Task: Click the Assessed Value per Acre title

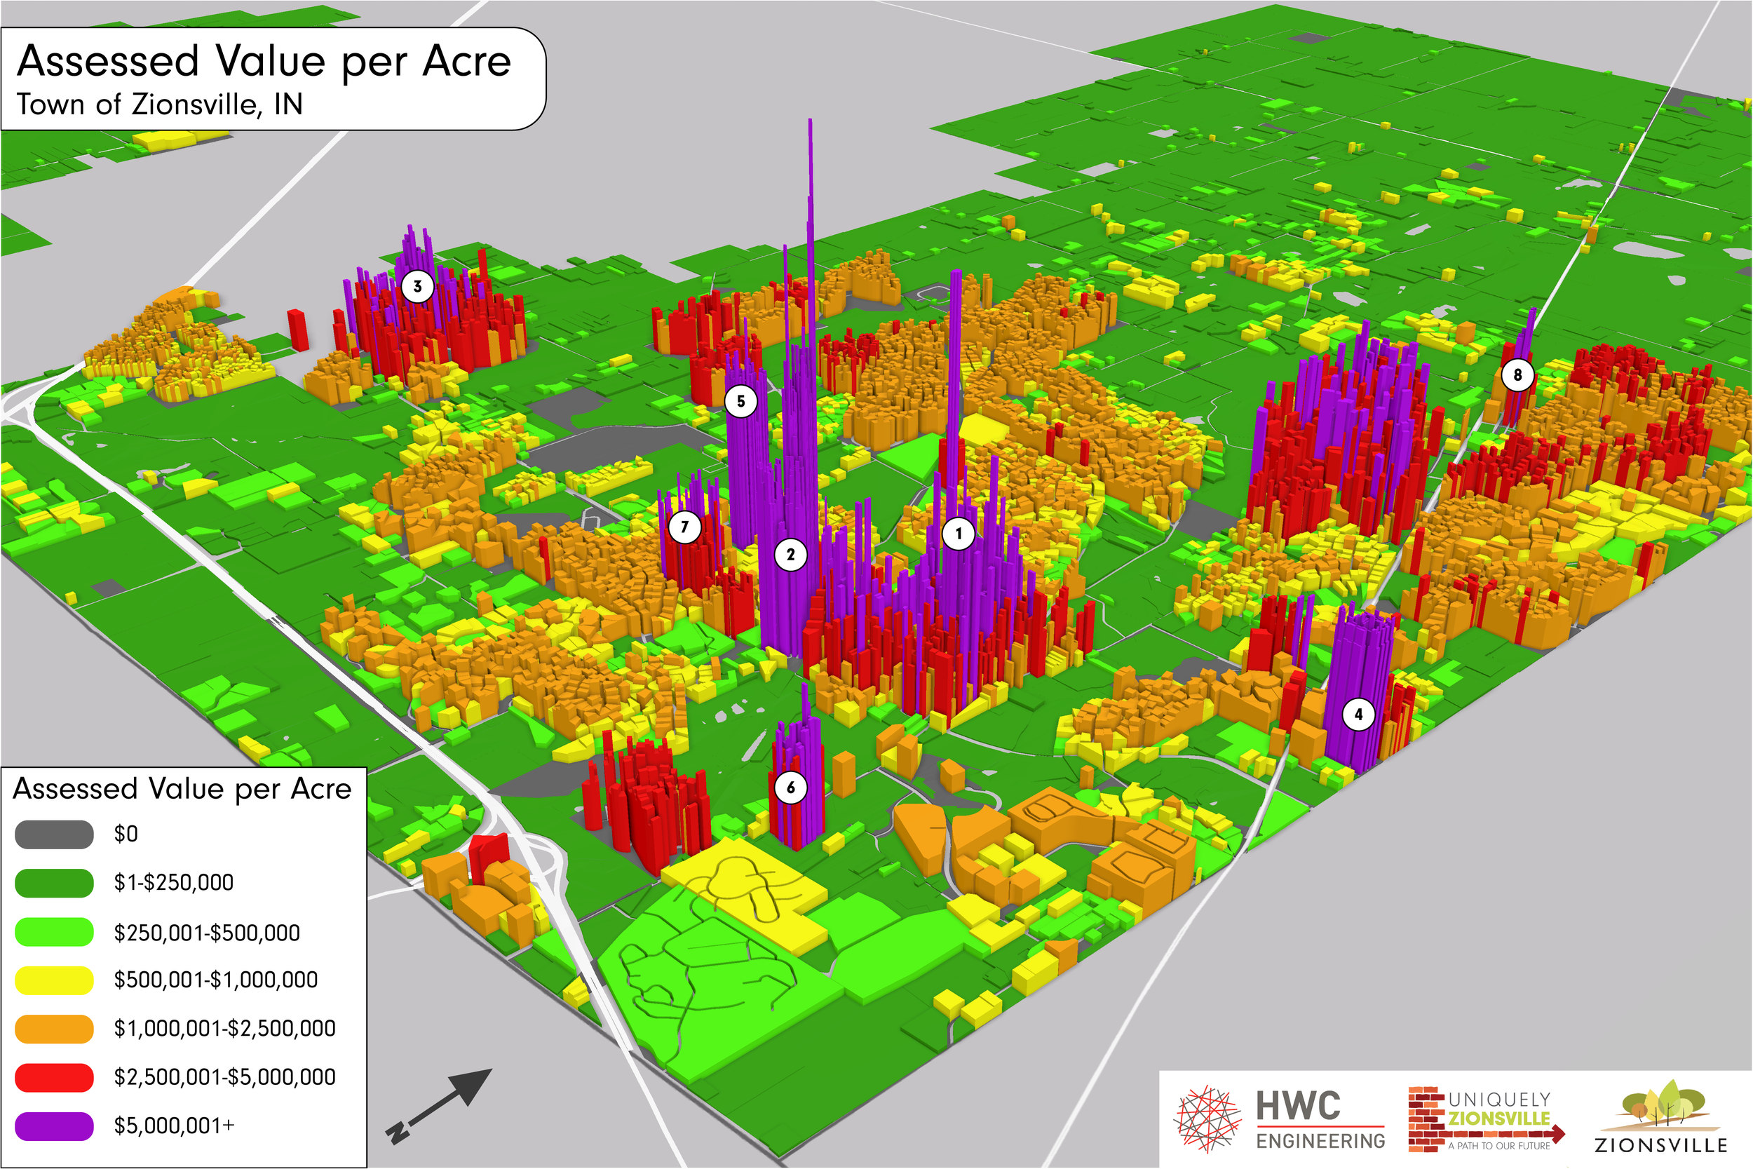Action: pyautogui.click(x=264, y=61)
